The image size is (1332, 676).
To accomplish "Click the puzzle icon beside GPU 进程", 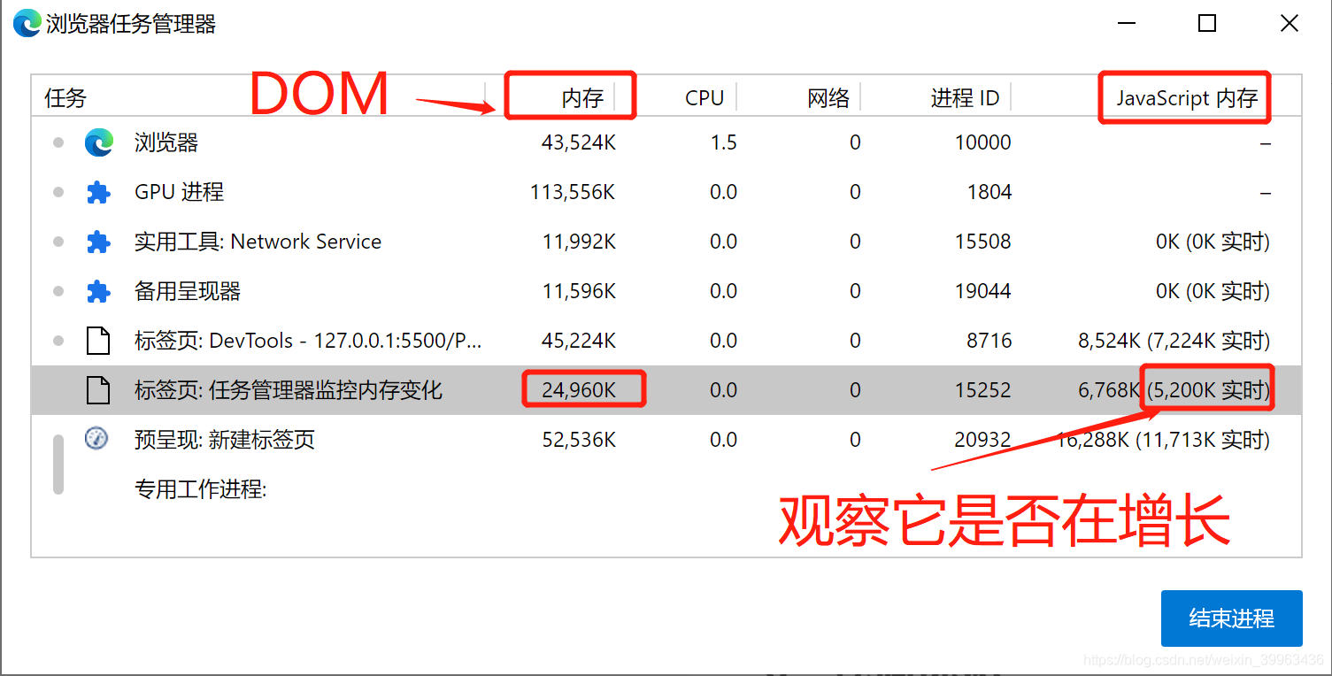I will (x=98, y=192).
